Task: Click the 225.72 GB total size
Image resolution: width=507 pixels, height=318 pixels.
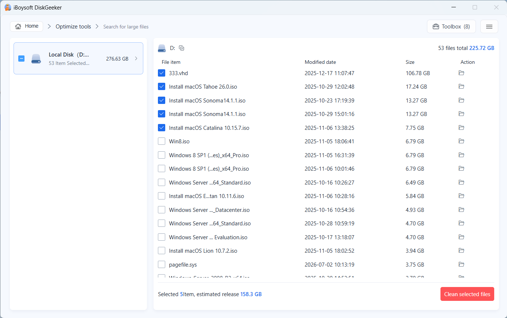Action: (x=482, y=48)
